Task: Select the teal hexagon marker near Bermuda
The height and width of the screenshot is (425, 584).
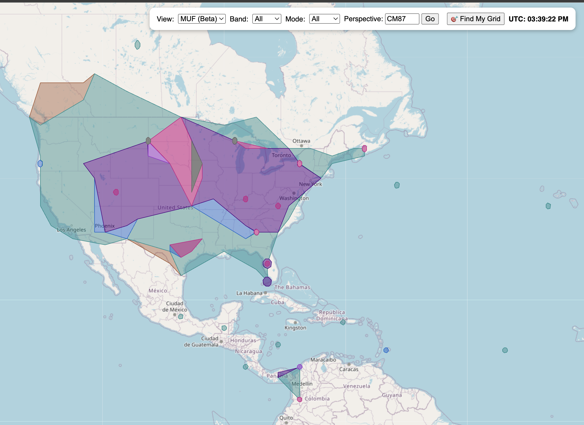Action: click(397, 185)
